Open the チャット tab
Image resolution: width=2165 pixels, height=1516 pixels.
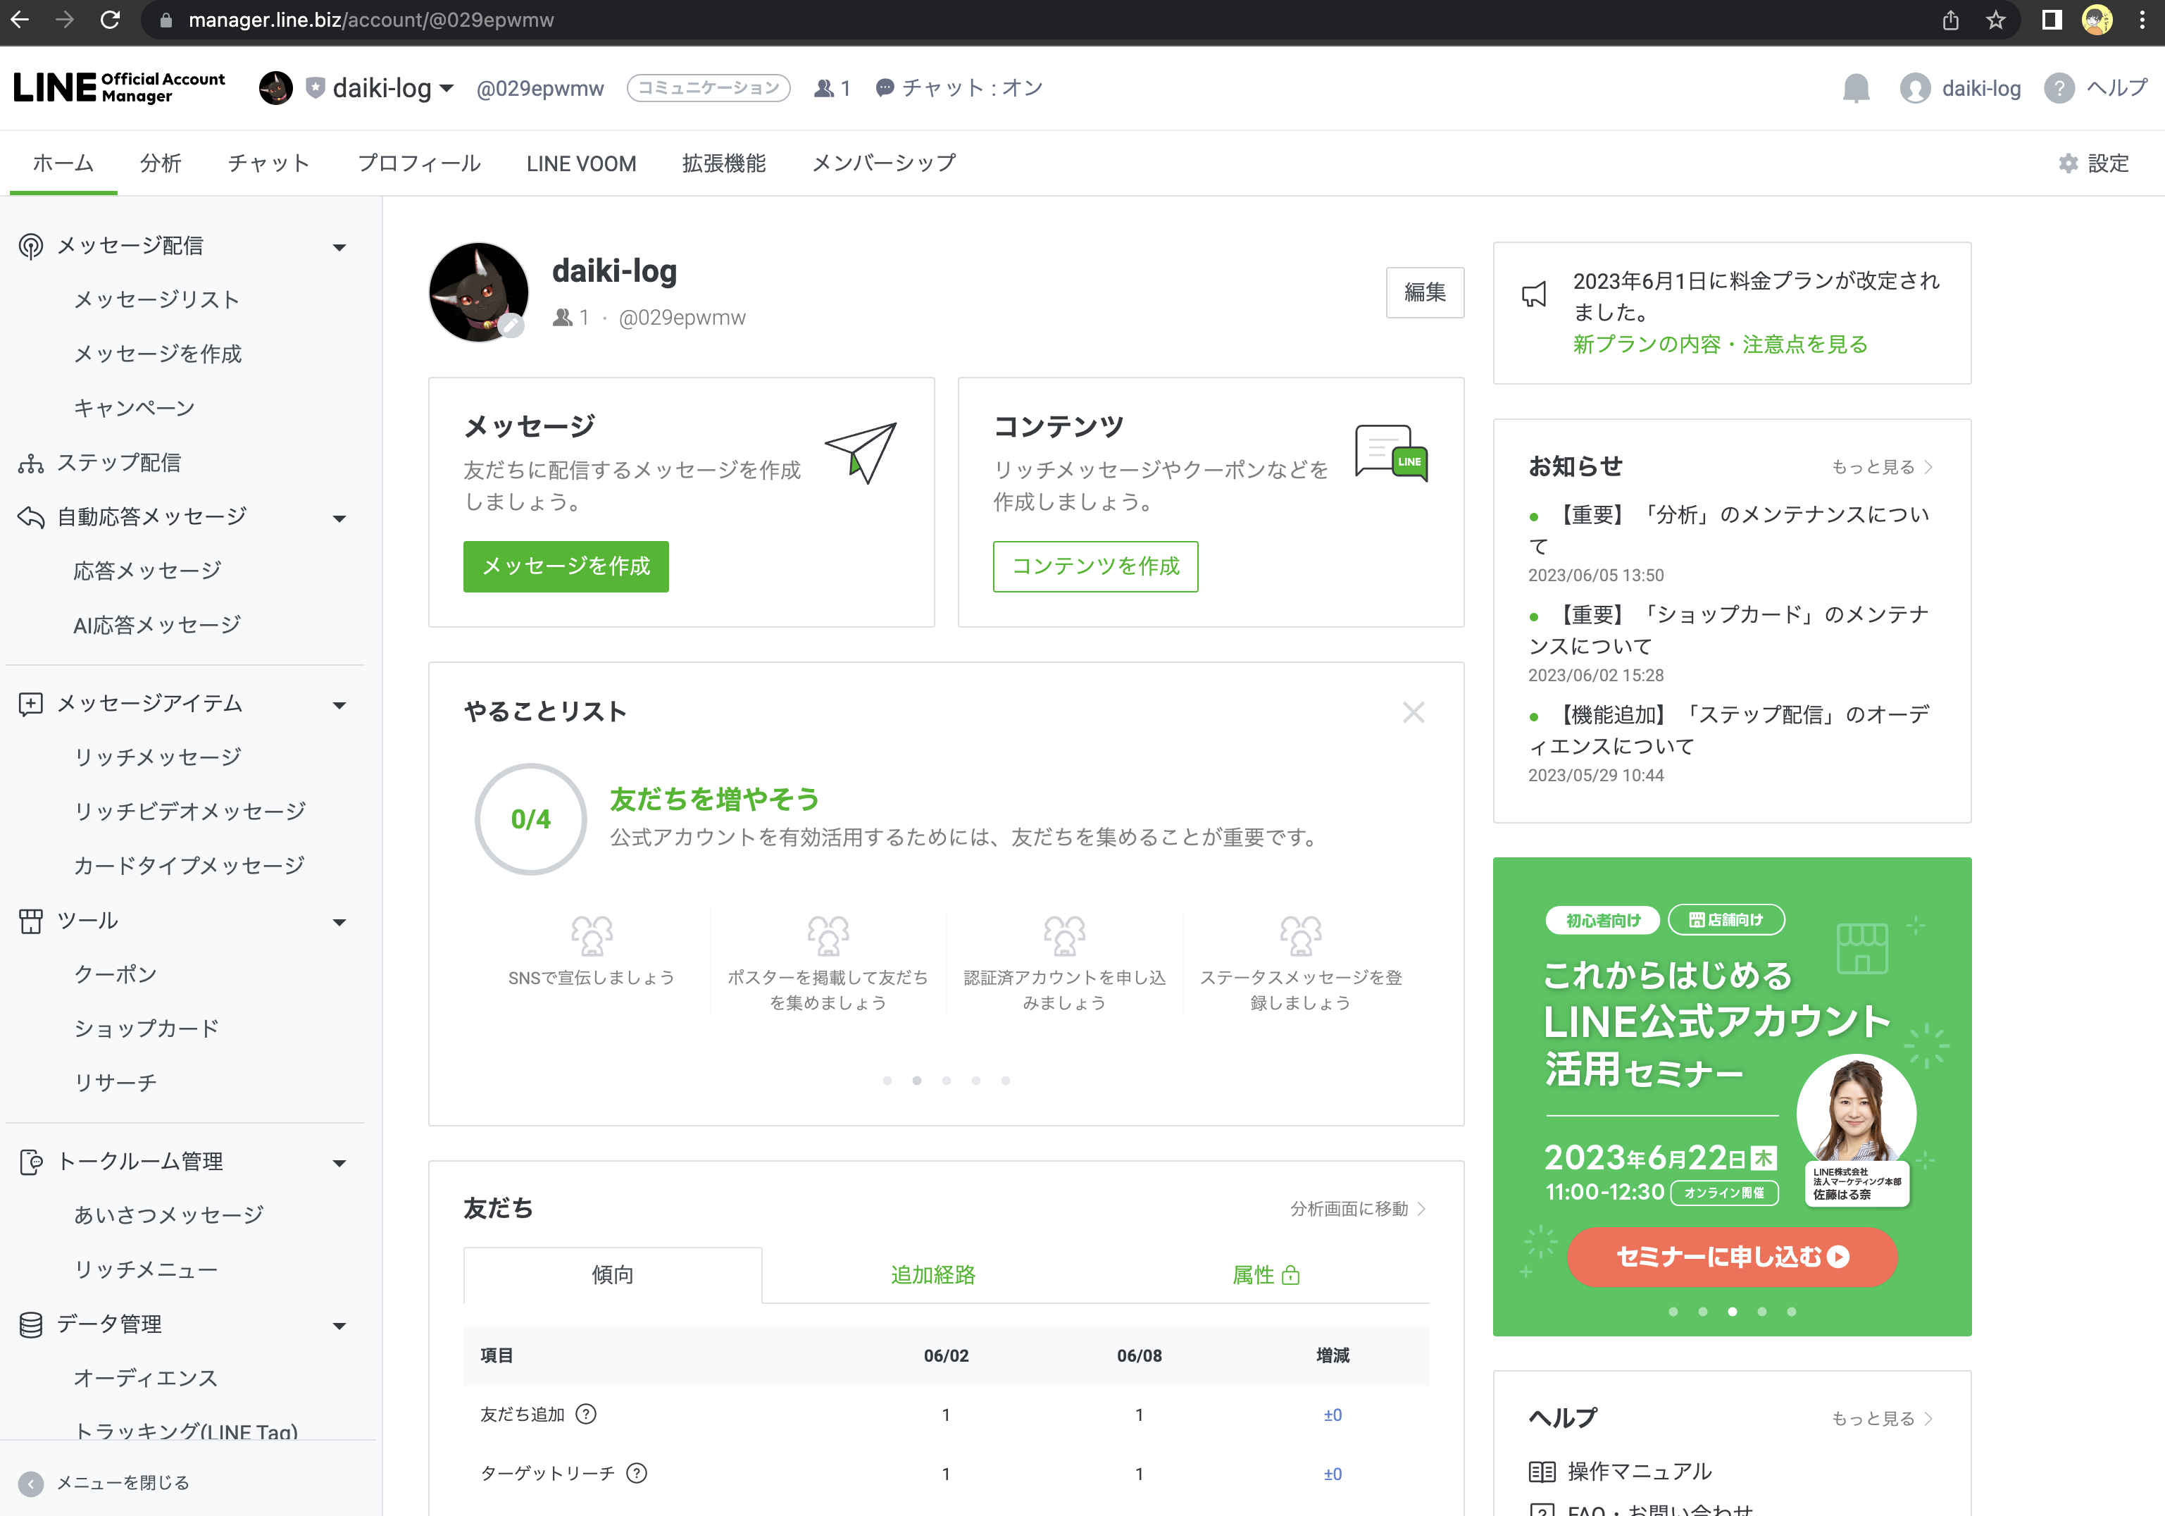pyautogui.click(x=269, y=163)
